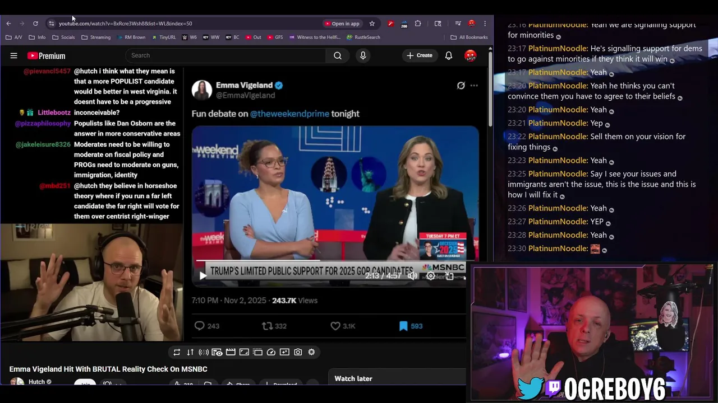Toggle the sound-waves icon in player toolbar

coord(204,352)
